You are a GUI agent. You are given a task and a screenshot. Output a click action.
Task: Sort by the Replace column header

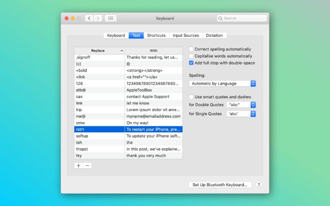99,51
